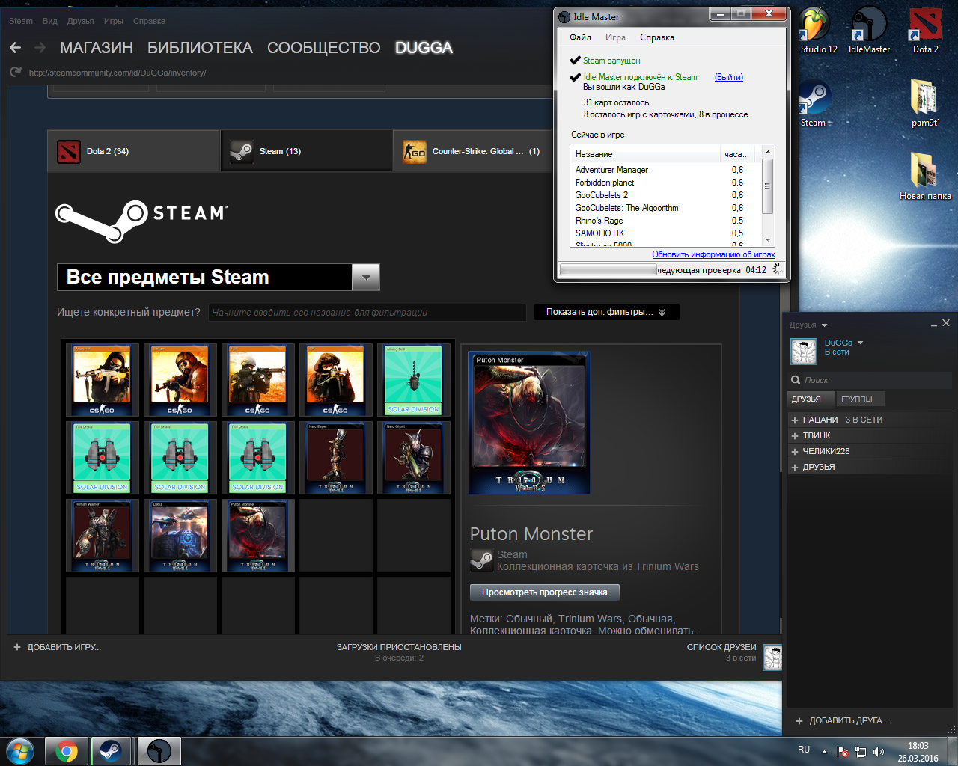
Task: Click the scroll down arrow in Idle Master list
Action: [767, 240]
